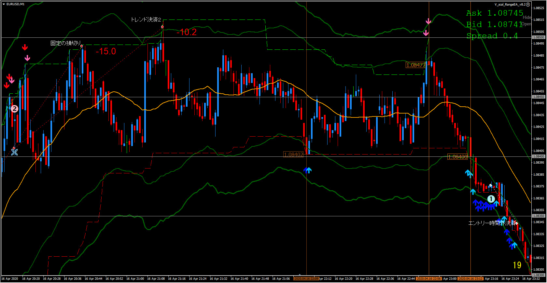Select the Bid 1.08741 label
Image resolution: width=547 pixels, height=283 pixels.
tap(495, 24)
